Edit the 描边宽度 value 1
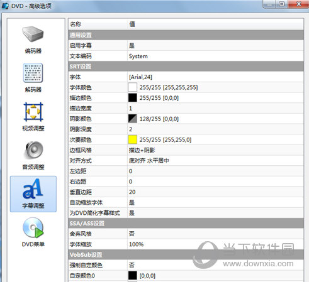This screenshot has width=309, height=282. click(x=130, y=108)
